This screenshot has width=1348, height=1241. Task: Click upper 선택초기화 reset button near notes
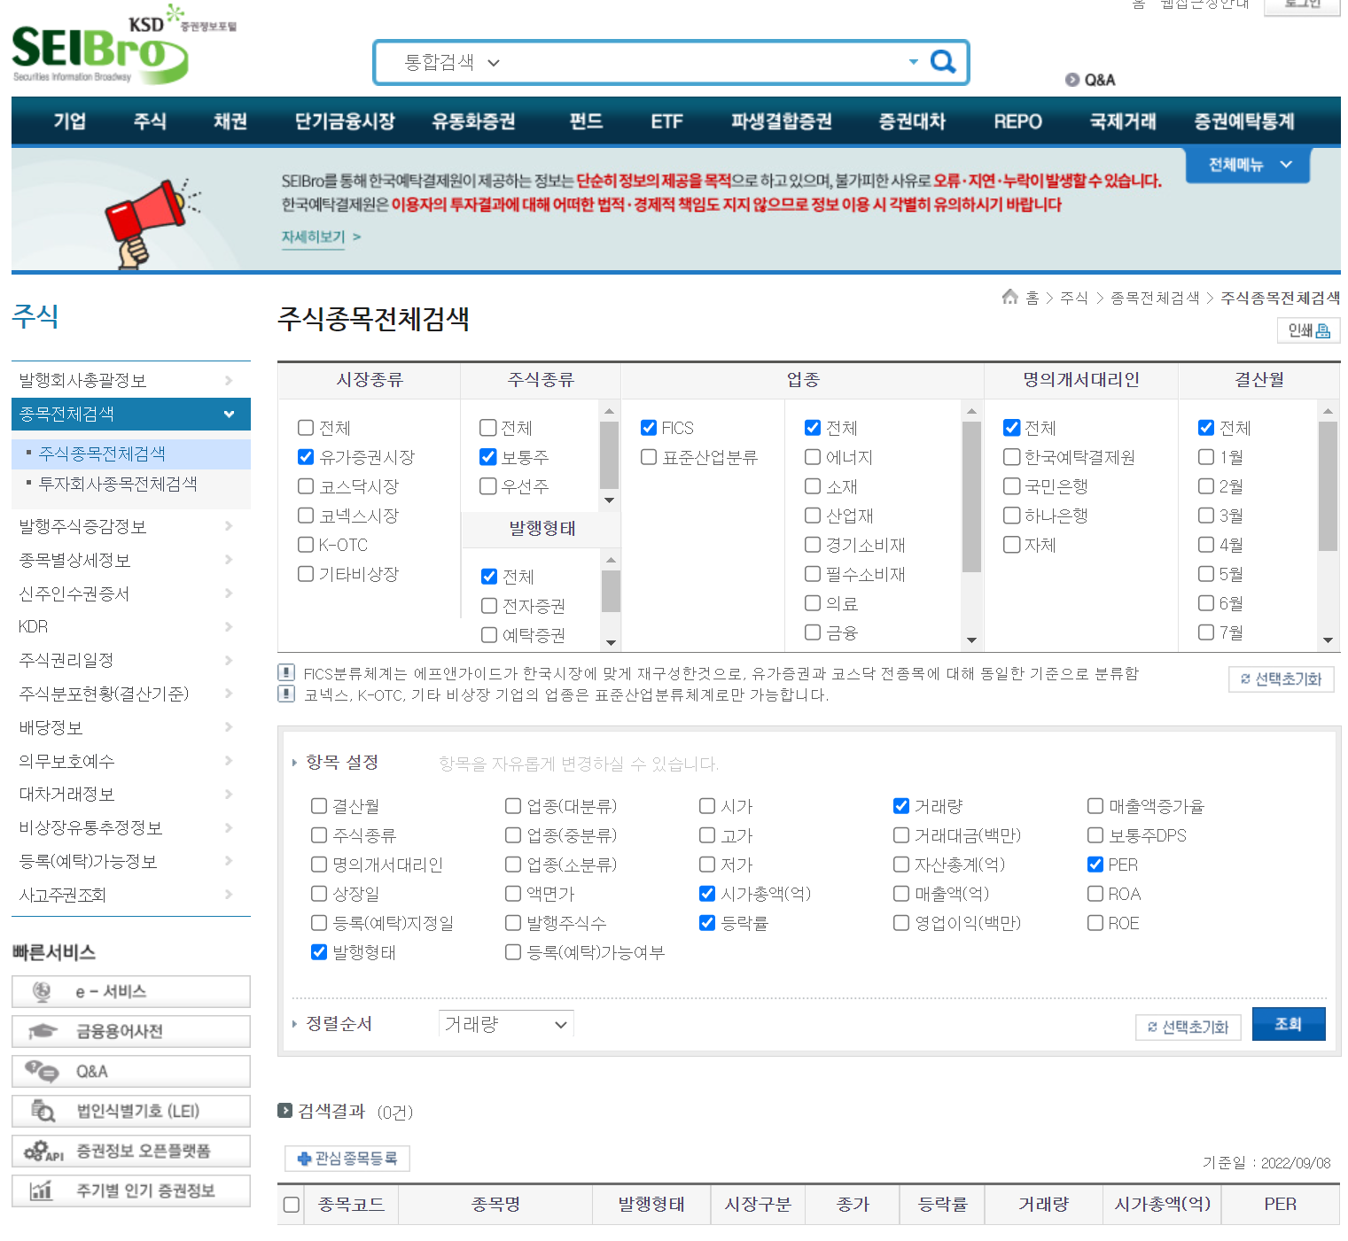click(1281, 679)
